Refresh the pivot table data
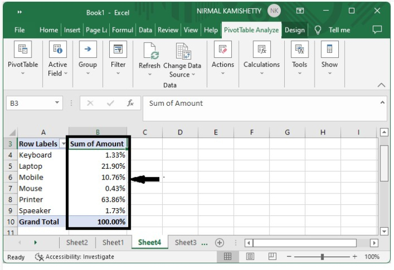The image size is (394, 270). click(x=150, y=55)
